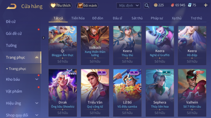The height and width of the screenshot is (118, 211).
Task: Open the search magnifier icon
Action: tap(147, 6)
